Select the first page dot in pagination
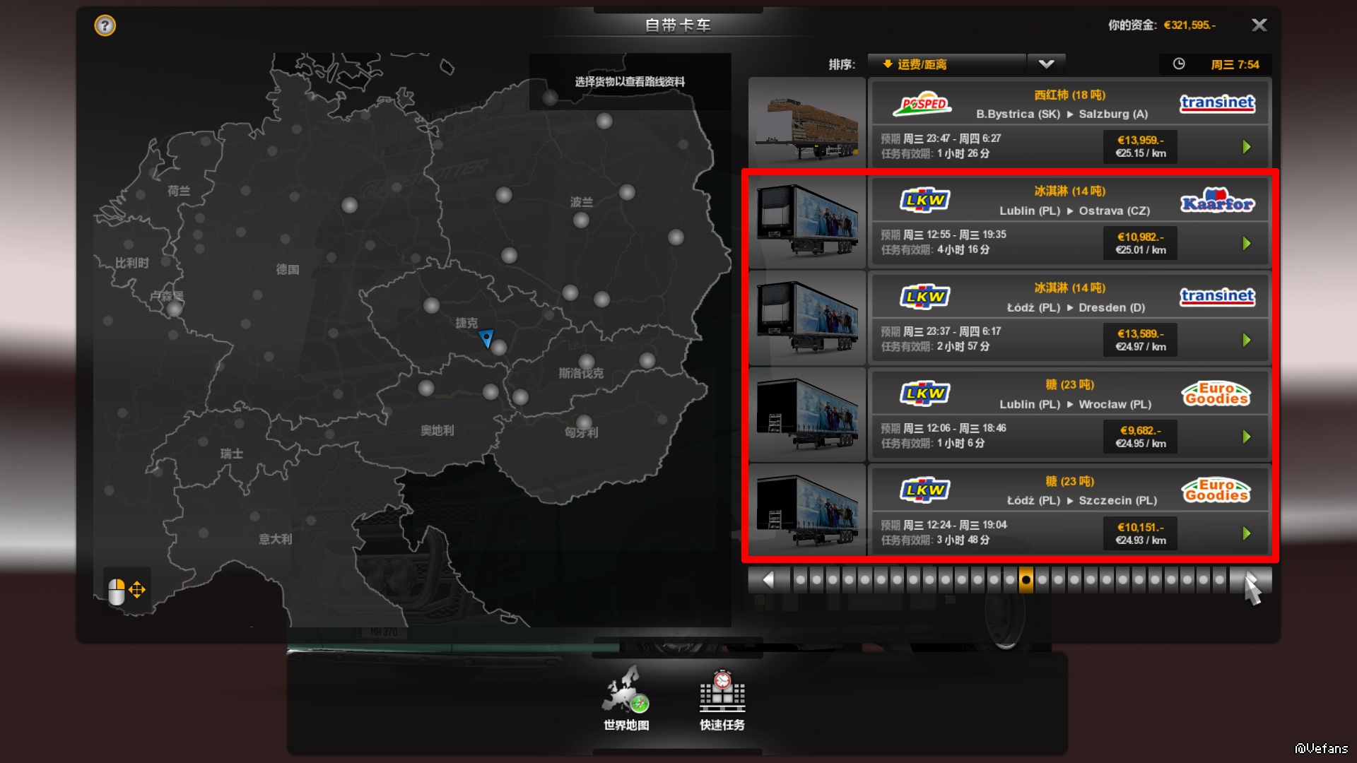The image size is (1357, 763). [800, 580]
